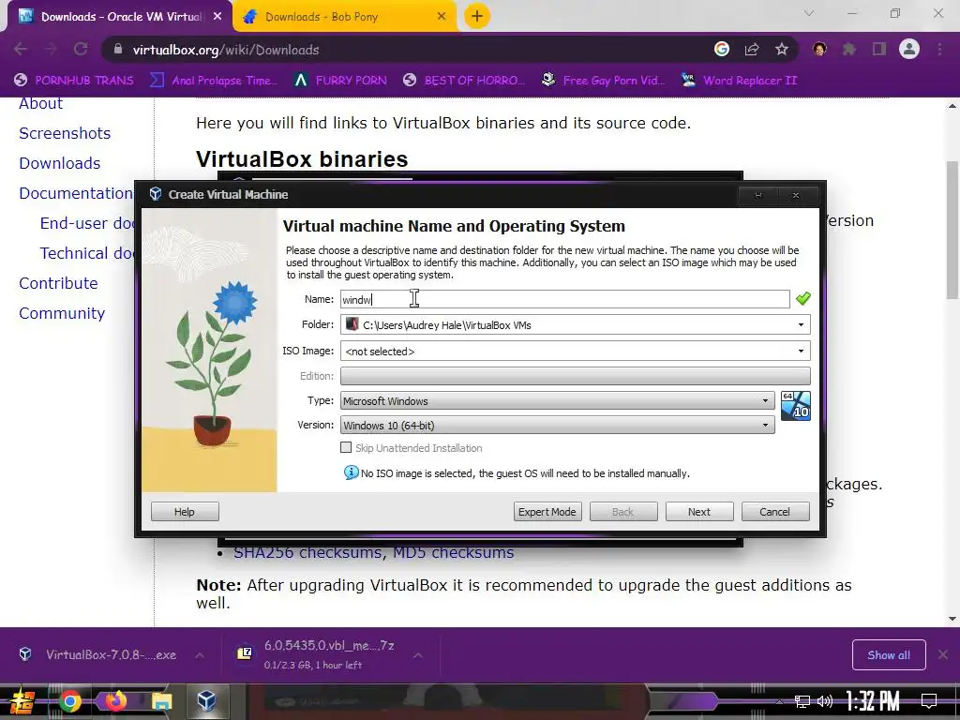Click the info icon beside ISO message
The image size is (960, 720).
click(x=351, y=472)
